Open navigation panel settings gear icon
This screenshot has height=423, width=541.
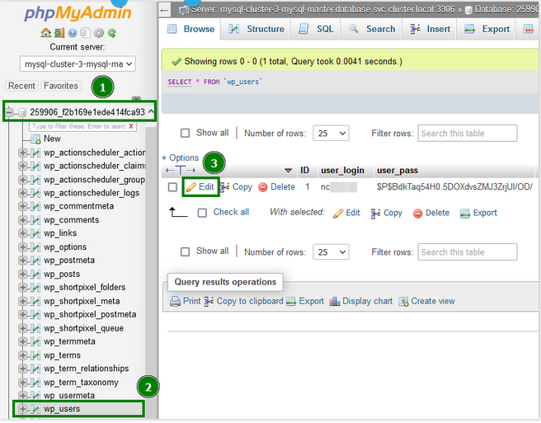pyautogui.click(x=99, y=33)
